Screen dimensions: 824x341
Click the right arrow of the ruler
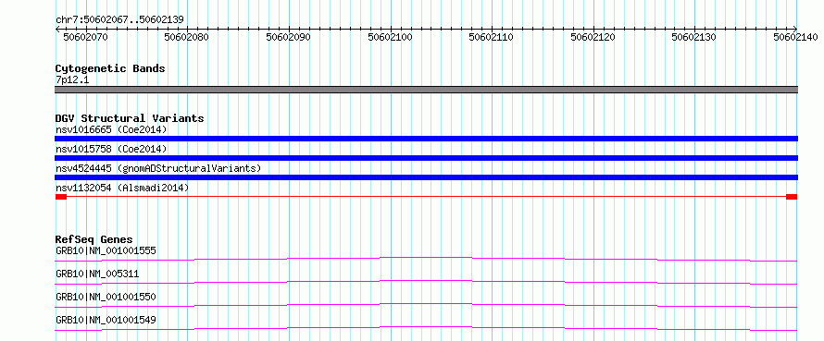coord(794,30)
